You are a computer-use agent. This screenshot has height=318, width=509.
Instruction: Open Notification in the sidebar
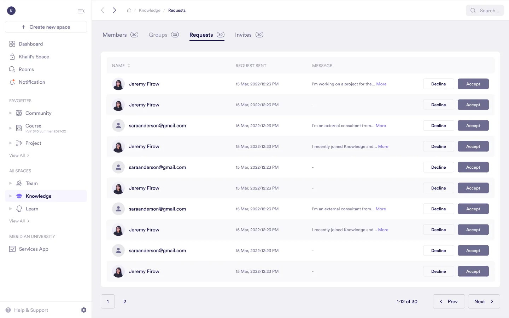point(32,82)
